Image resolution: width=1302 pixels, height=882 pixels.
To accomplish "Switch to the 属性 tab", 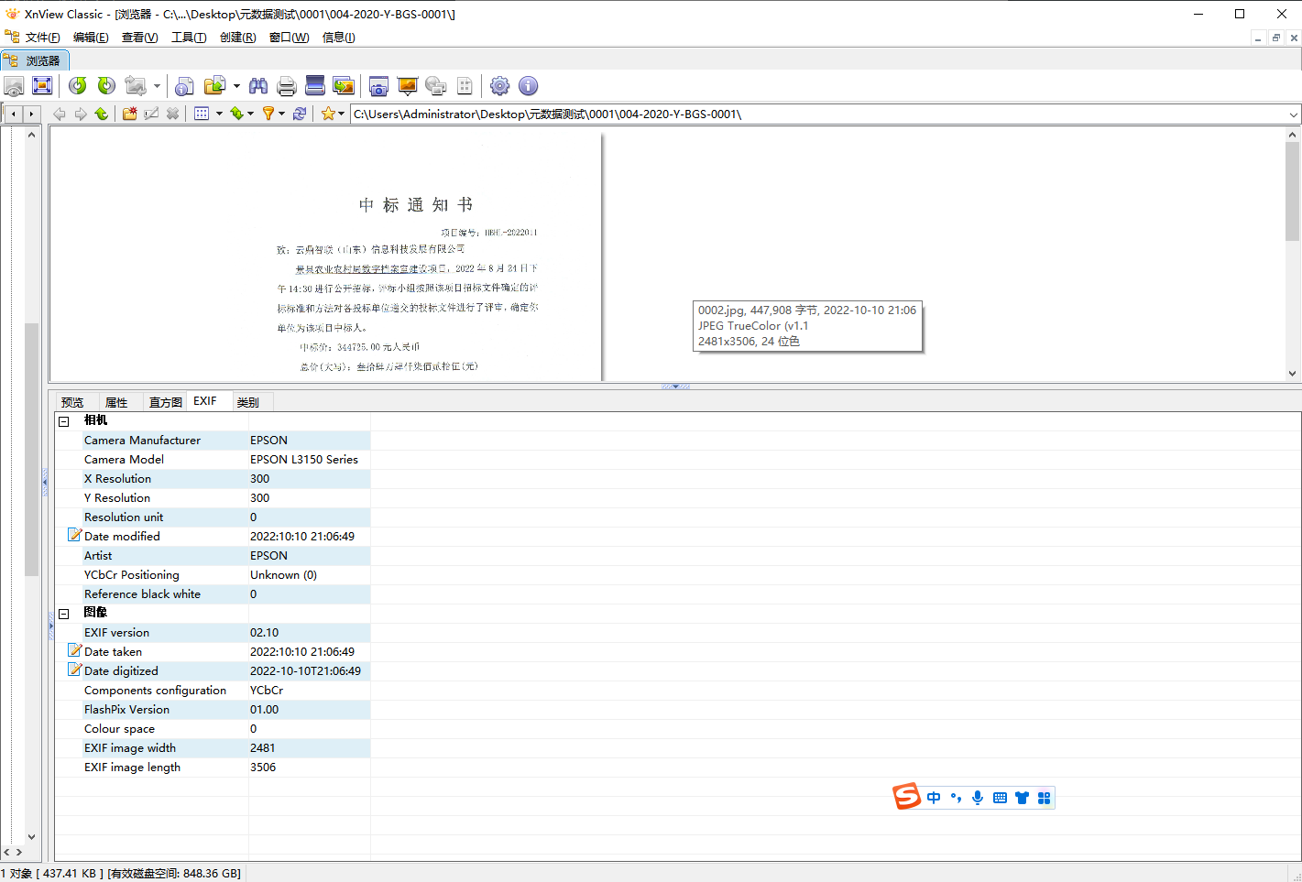I will tap(116, 402).
